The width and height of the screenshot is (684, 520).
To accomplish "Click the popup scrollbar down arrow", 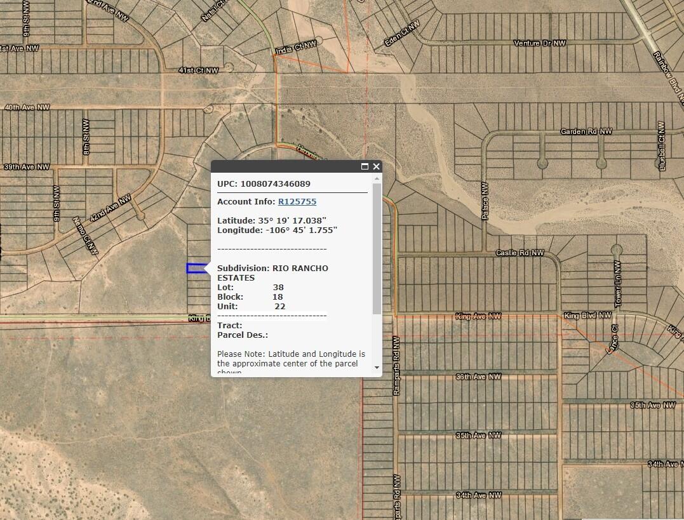I will [x=377, y=368].
